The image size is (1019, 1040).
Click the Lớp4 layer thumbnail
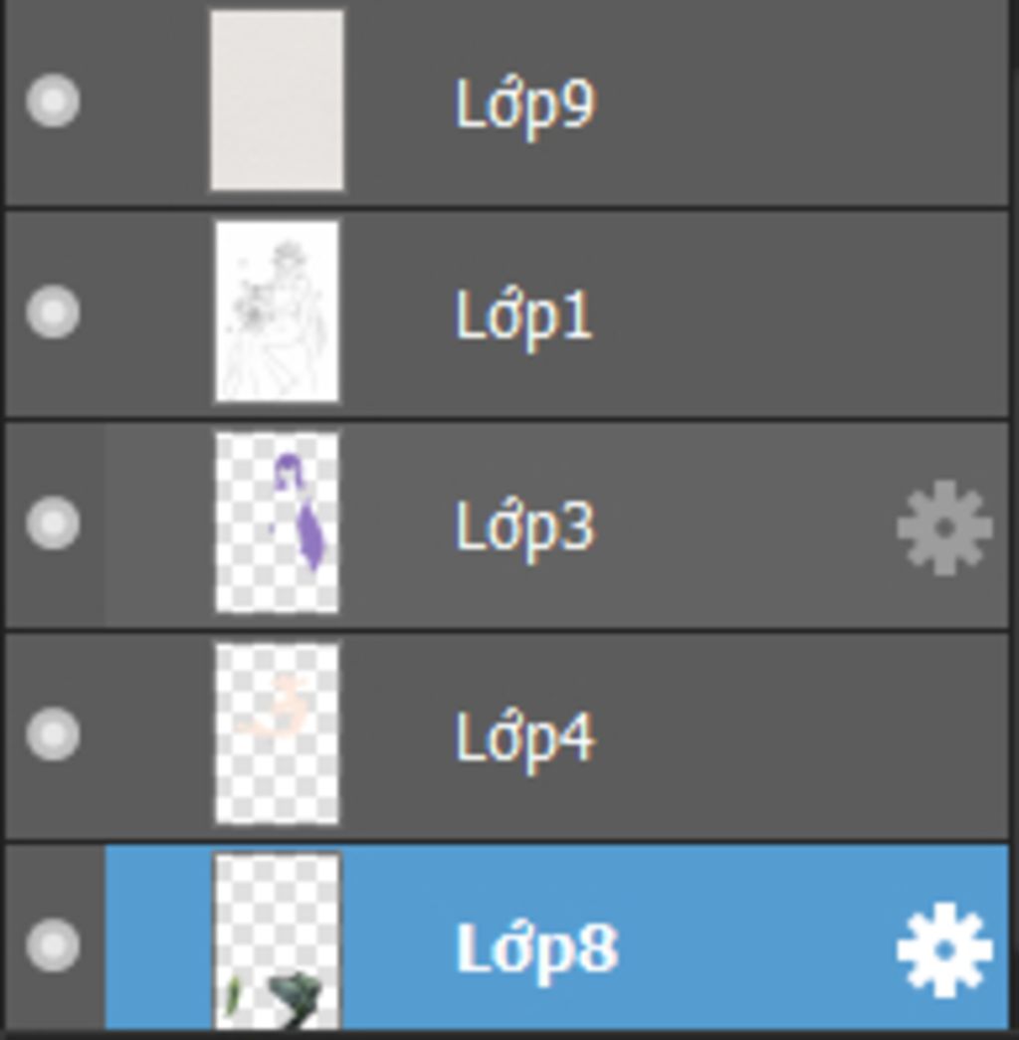(277, 733)
